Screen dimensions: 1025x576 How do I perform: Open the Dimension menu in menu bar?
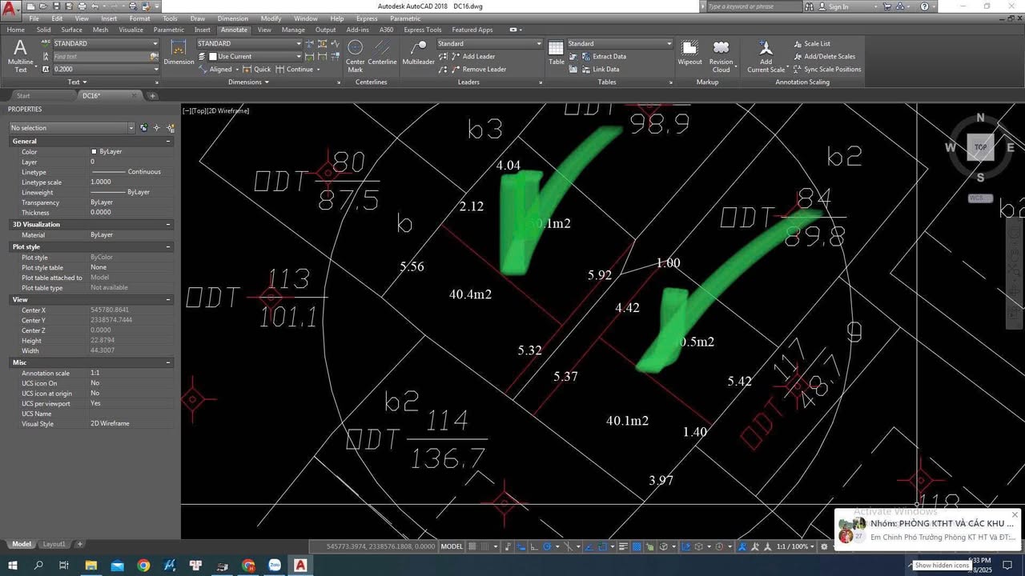234,18
